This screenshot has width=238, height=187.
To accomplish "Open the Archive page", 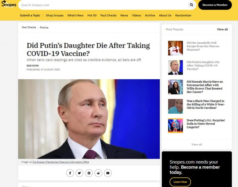I will click(x=150, y=15).
